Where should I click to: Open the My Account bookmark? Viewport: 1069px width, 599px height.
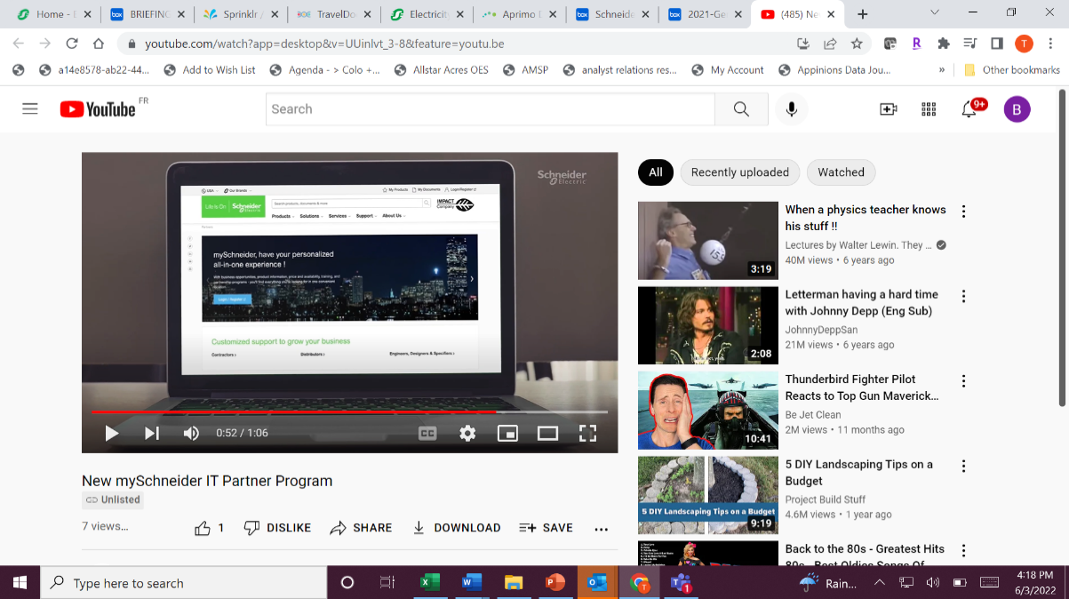[x=727, y=70]
